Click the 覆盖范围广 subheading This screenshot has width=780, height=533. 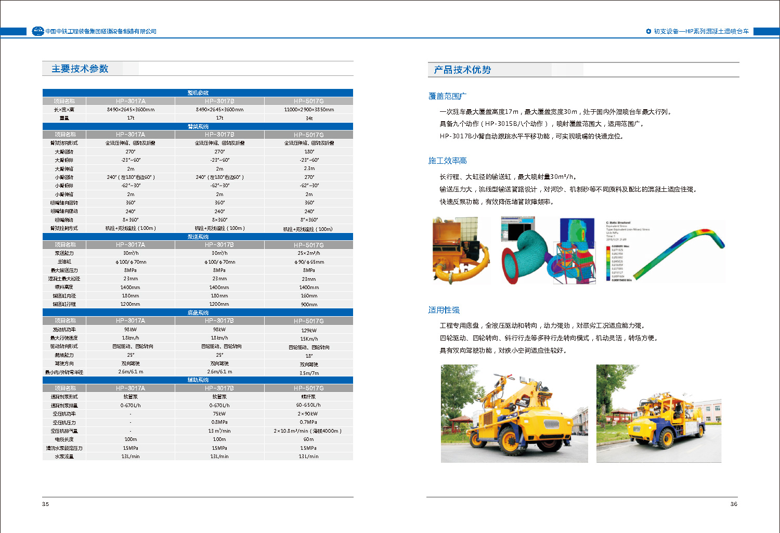tap(447, 96)
